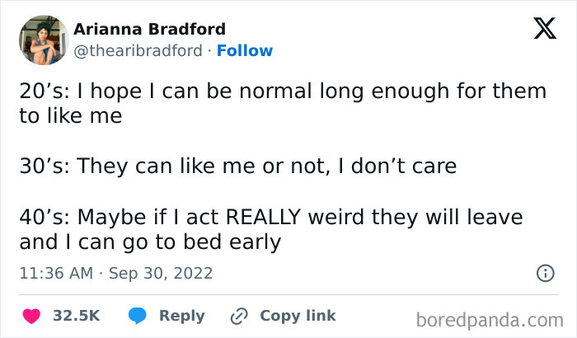Click the 32.5K likes count

pos(76,316)
